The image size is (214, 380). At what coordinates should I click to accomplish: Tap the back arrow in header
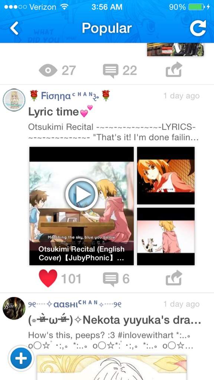[14, 28]
